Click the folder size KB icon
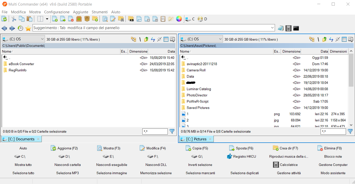Image resolution: width=355 pixels, height=184 pixels. click(131, 19)
